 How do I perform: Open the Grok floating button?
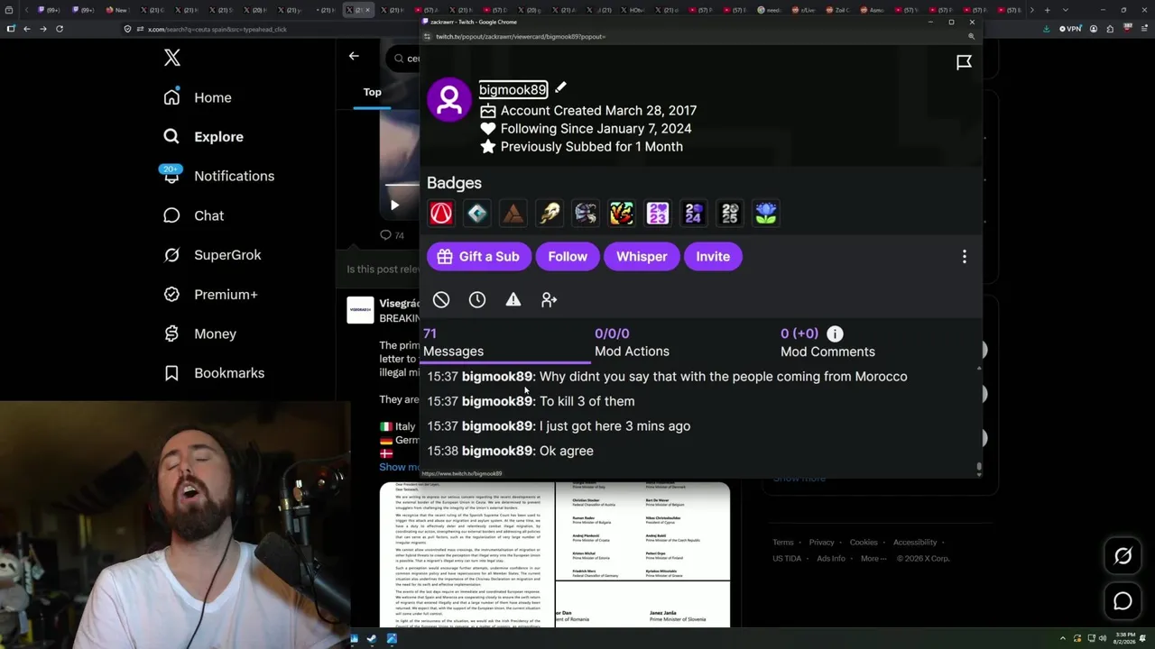(1123, 556)
